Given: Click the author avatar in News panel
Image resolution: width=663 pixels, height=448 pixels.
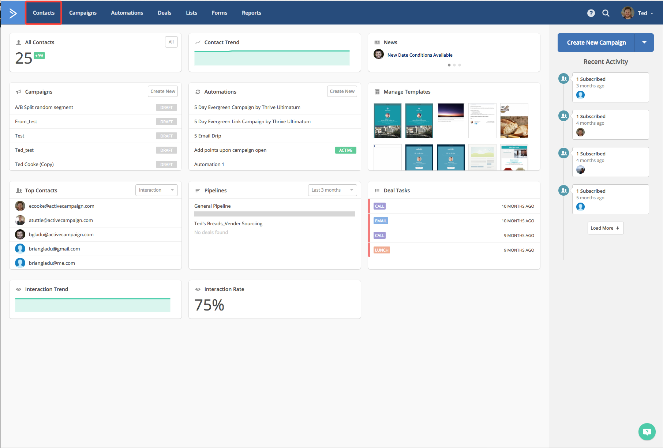Looking at the screenshot, I should 379,54.
